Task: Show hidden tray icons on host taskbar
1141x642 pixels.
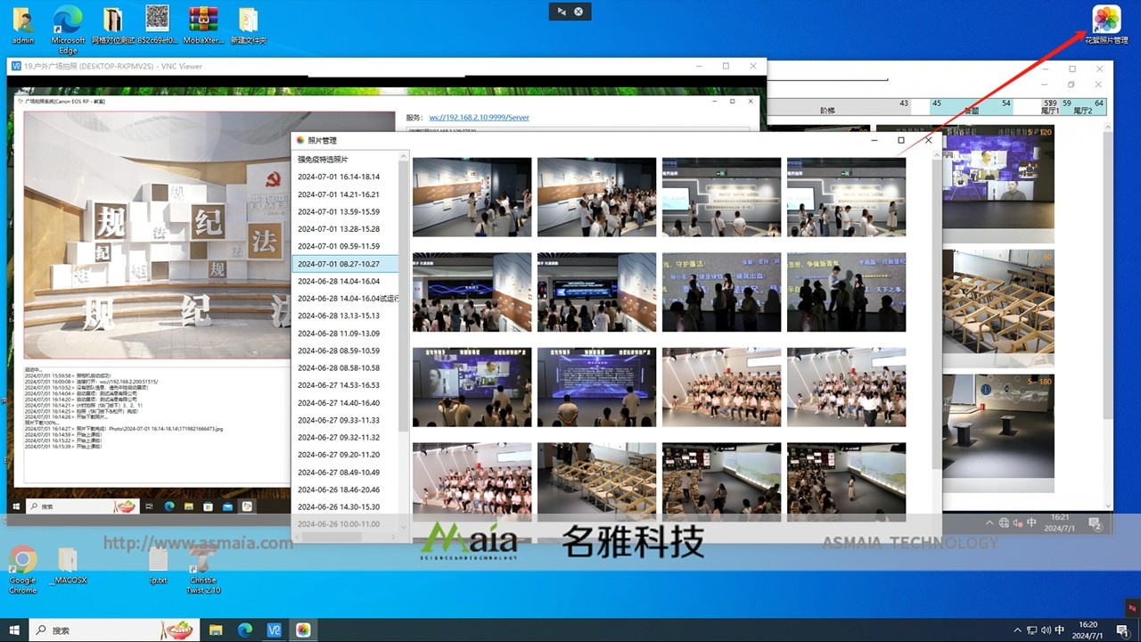Action: pyautogui.click(x=1017, y=630)
